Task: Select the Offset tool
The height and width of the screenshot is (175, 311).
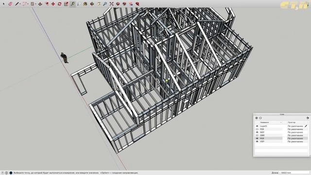Action: pos(47,4)
